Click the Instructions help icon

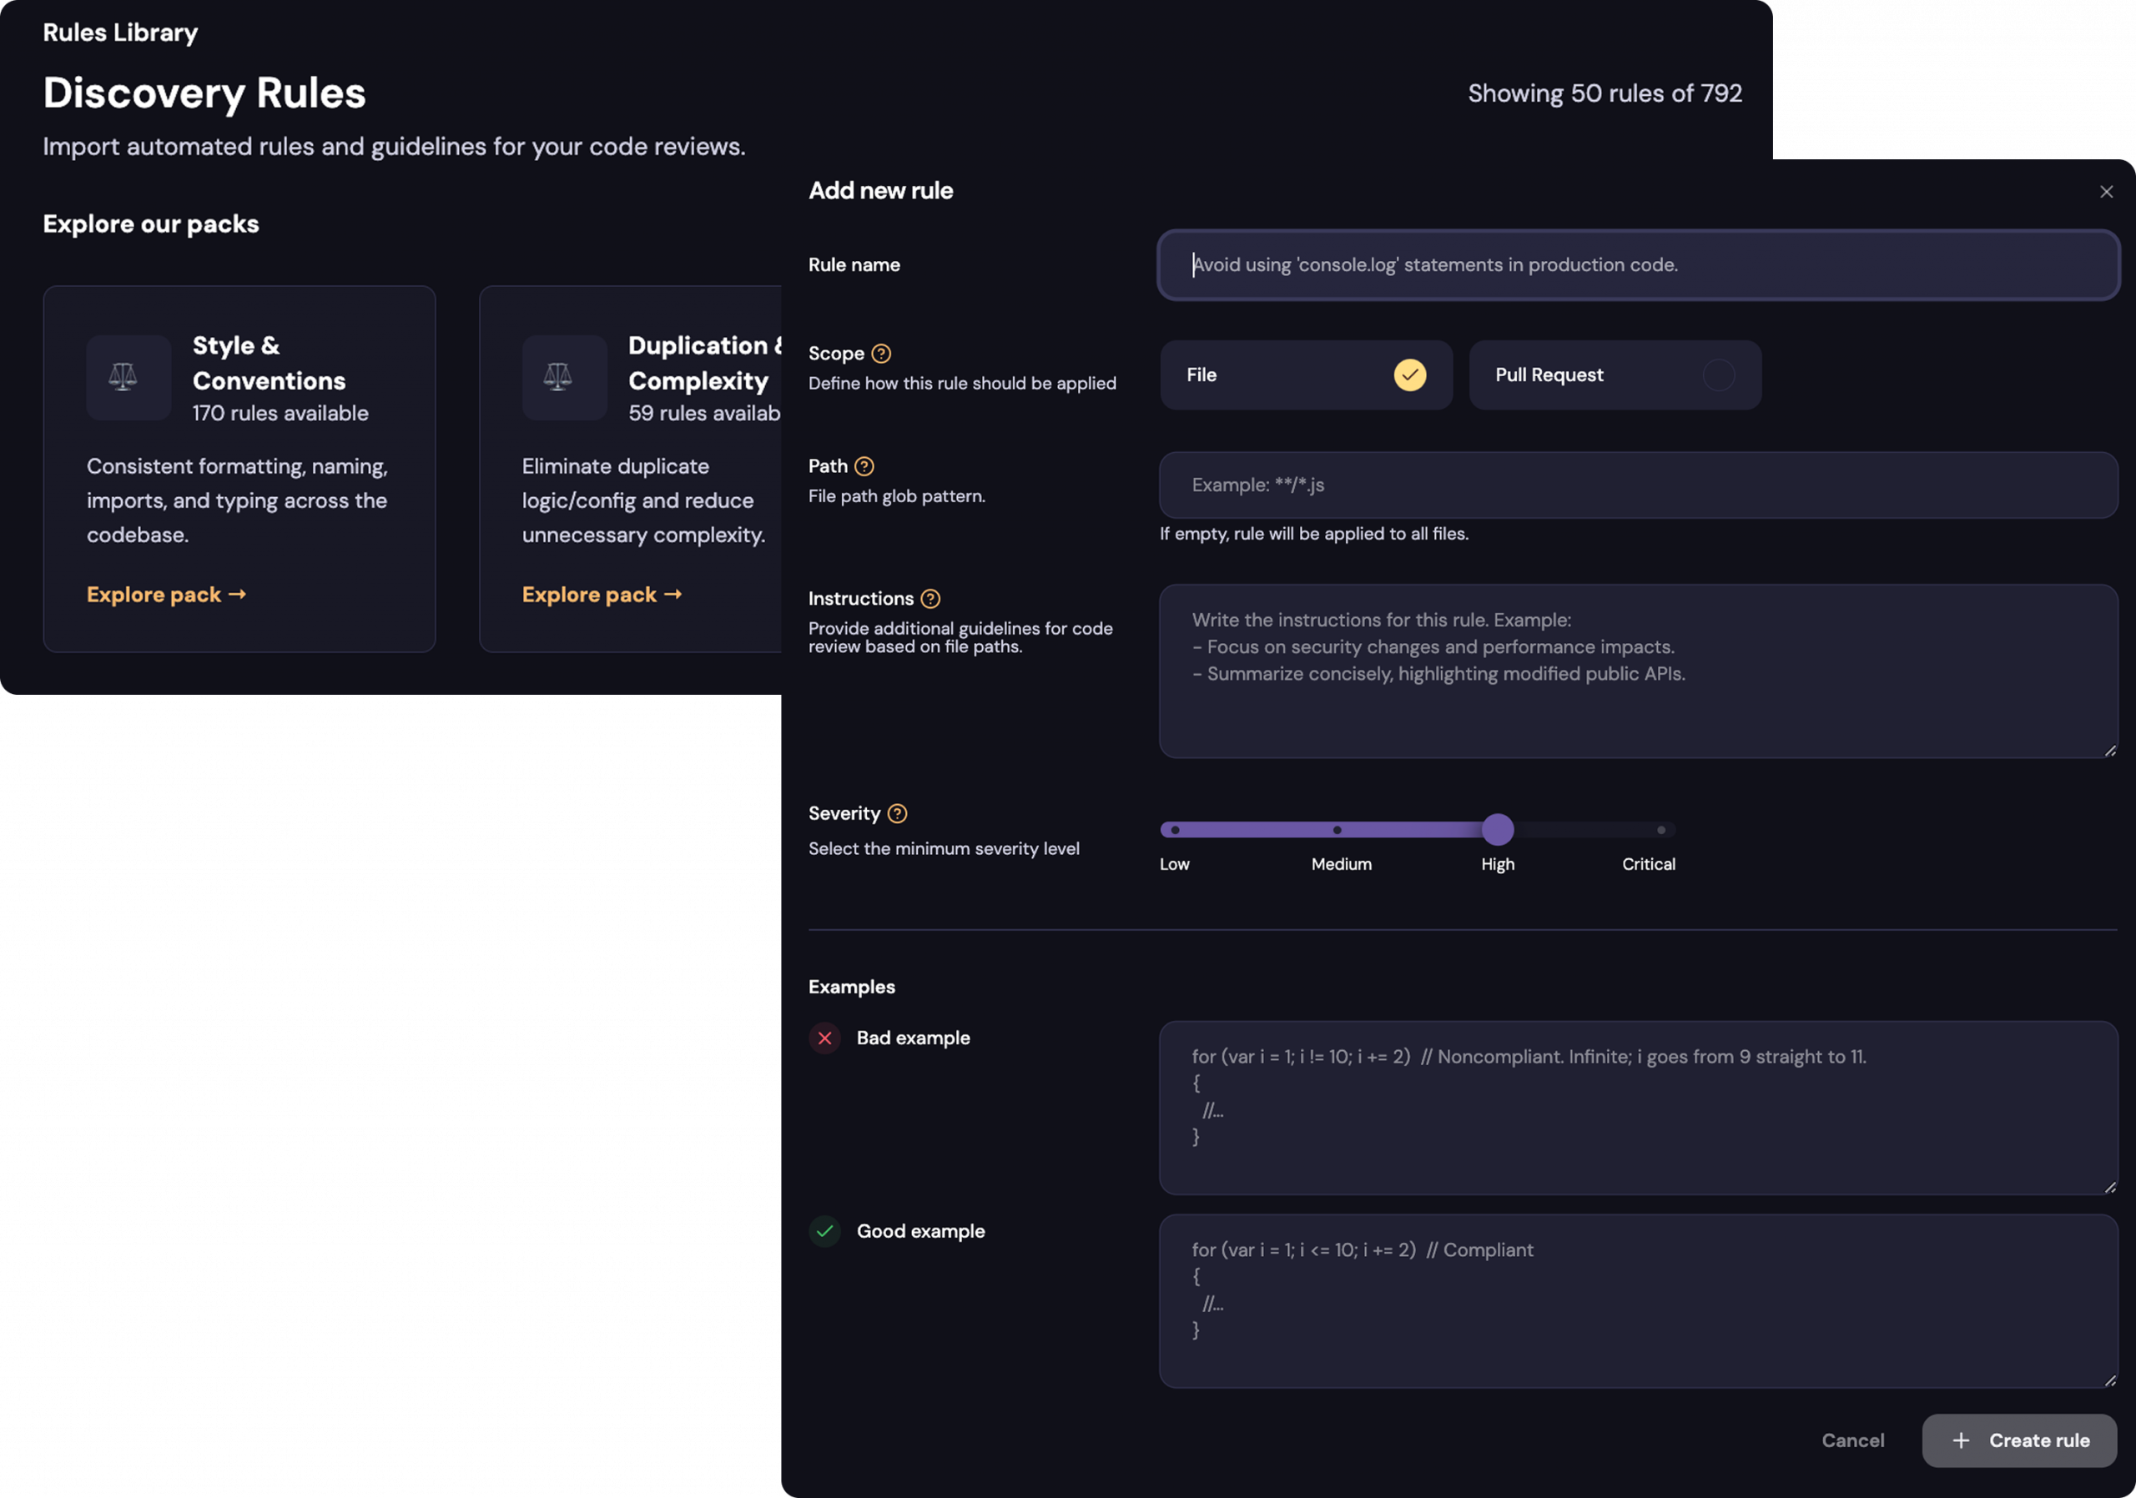[930, 599]
